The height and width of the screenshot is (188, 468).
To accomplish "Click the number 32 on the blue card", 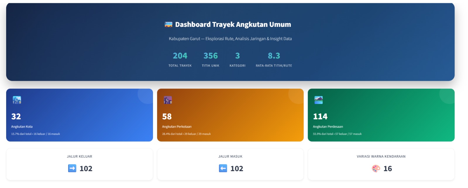I will tap(16, 116).
